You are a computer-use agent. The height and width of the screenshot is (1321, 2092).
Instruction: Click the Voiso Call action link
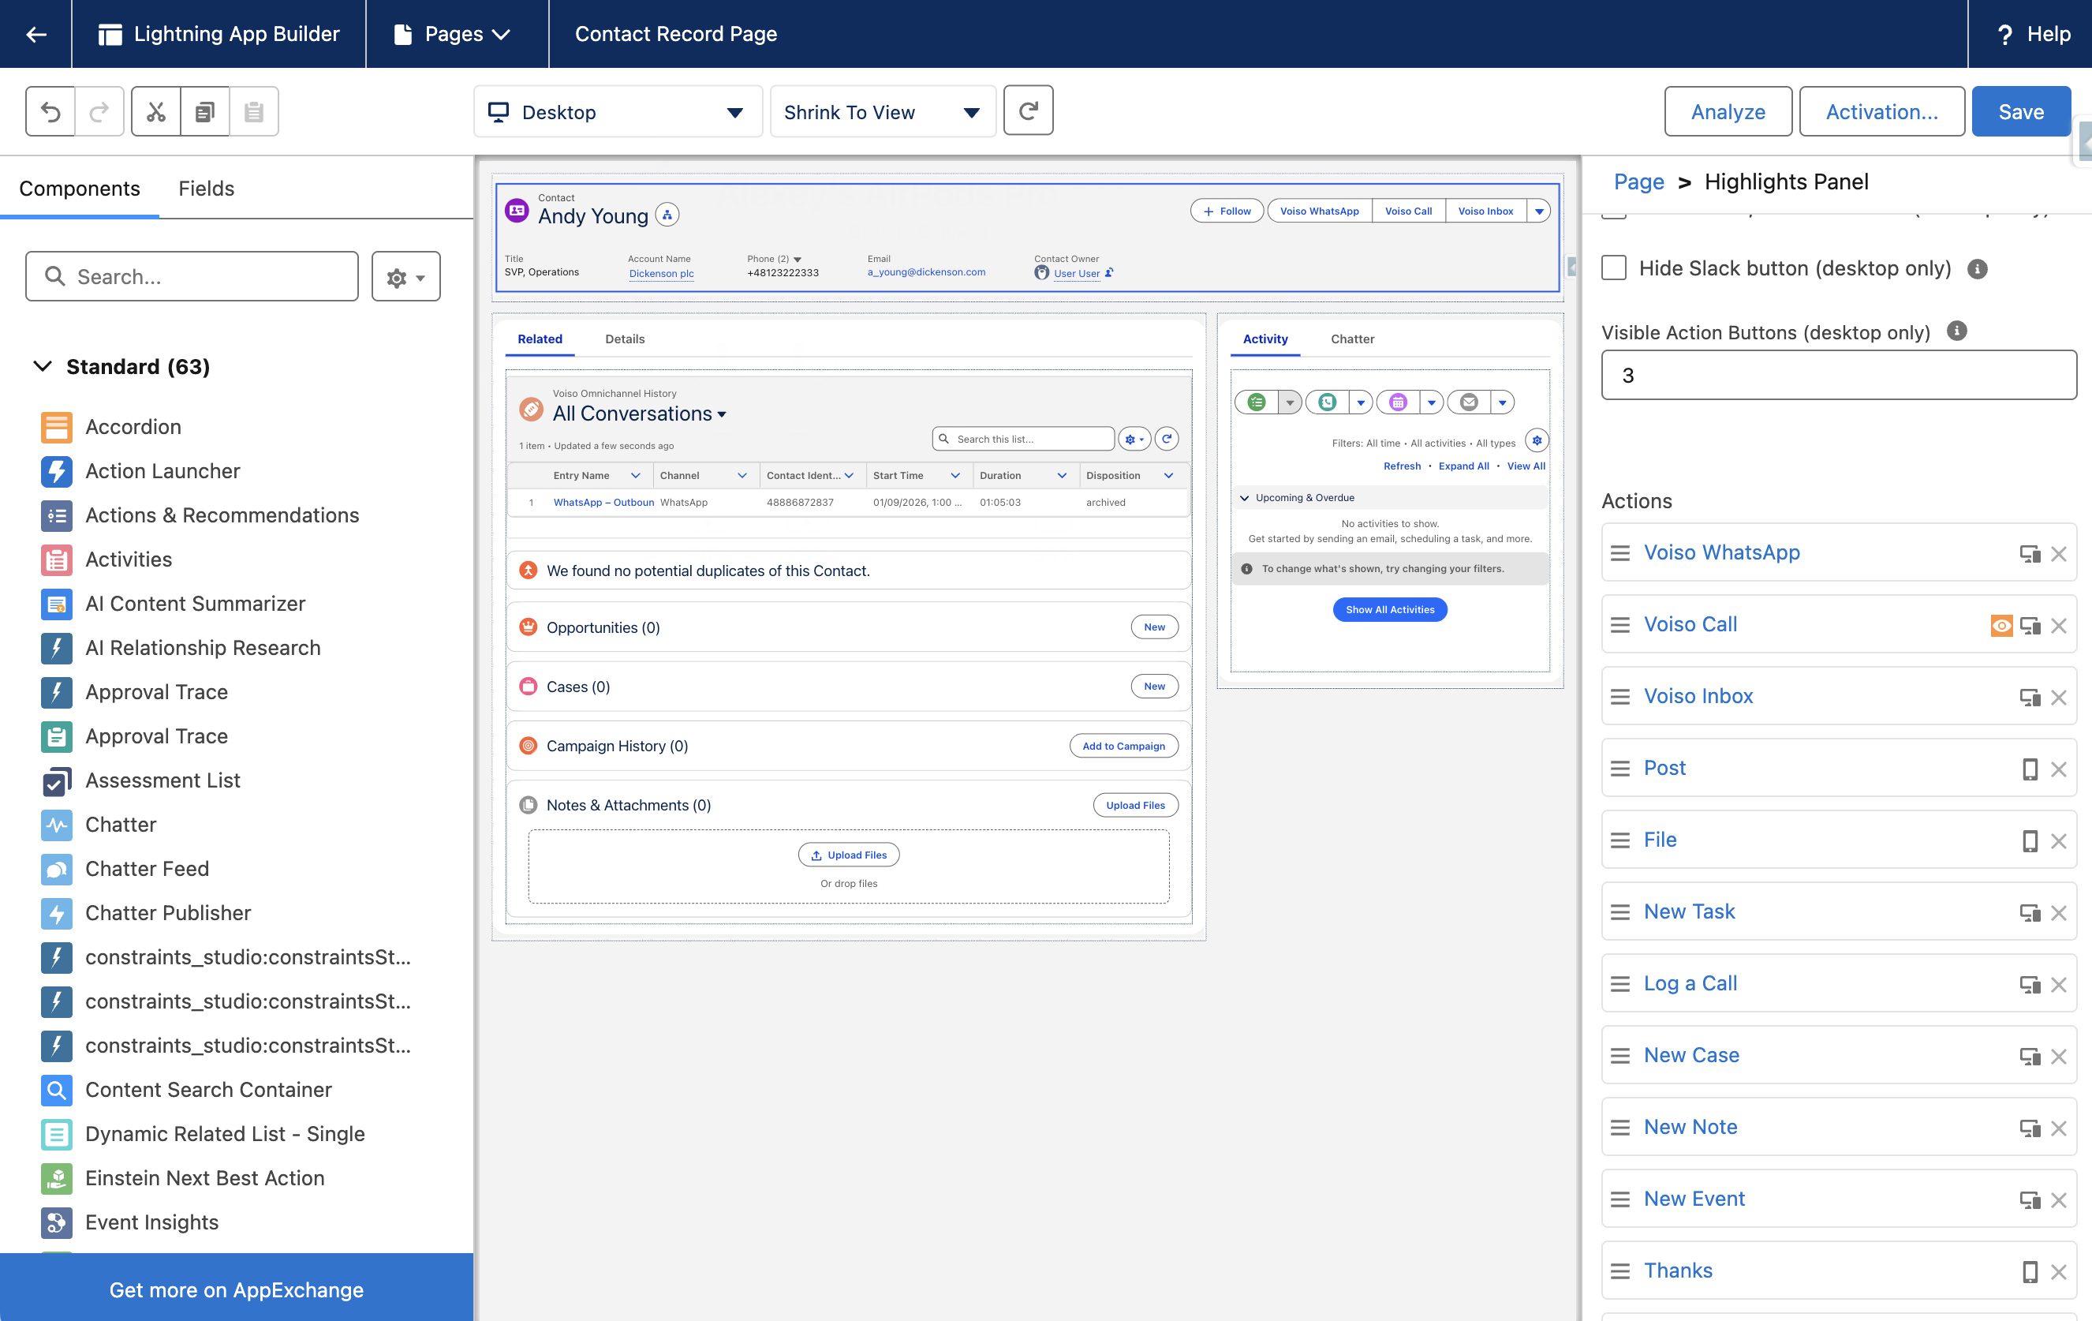coord(1690,625)
